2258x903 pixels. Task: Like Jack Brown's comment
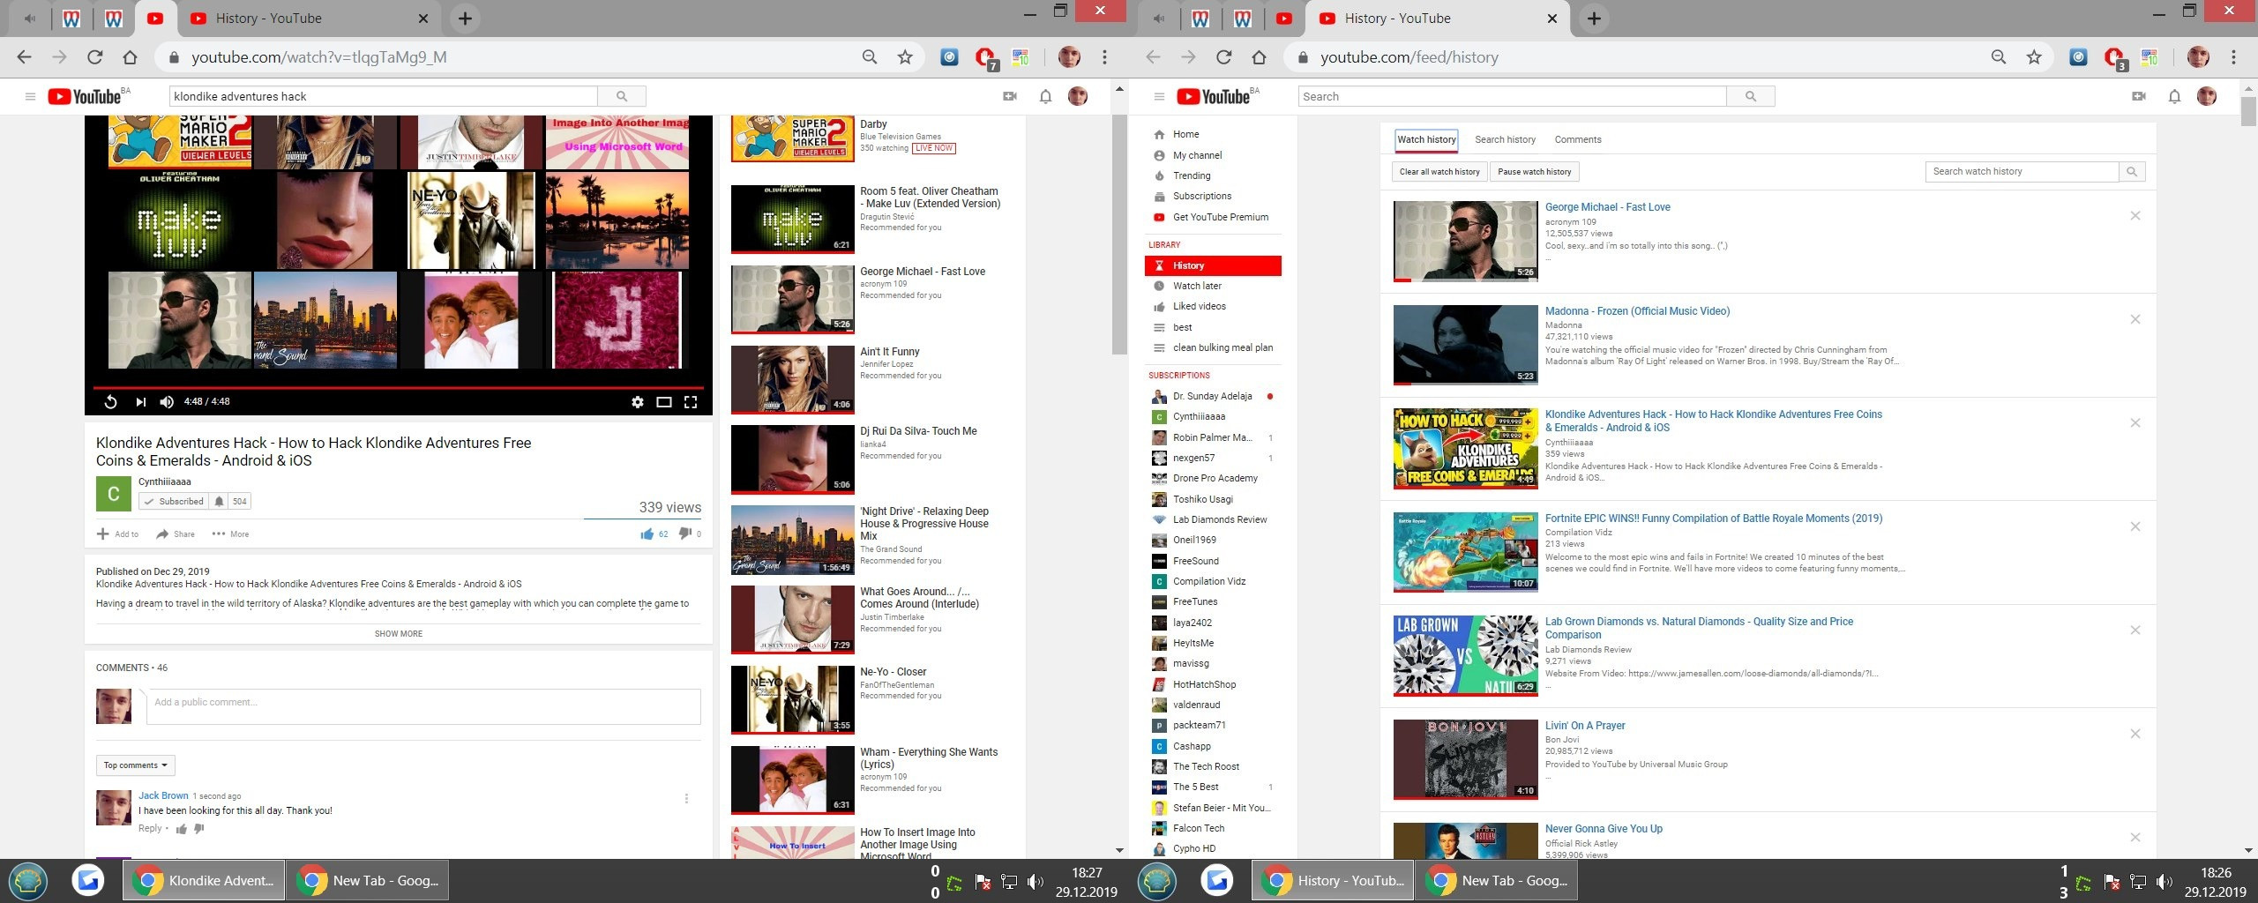182,829
